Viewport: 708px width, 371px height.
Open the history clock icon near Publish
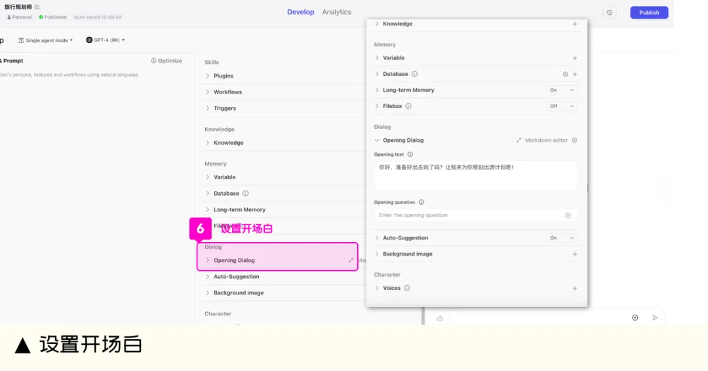610,12
